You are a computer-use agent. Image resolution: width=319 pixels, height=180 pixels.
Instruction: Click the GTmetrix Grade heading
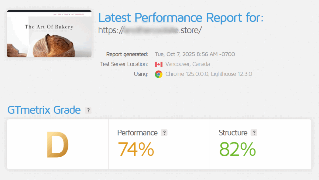tap(44, 110)
